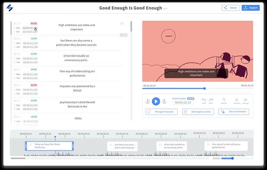
Task: Click the Export button
Action: (251, 8)
